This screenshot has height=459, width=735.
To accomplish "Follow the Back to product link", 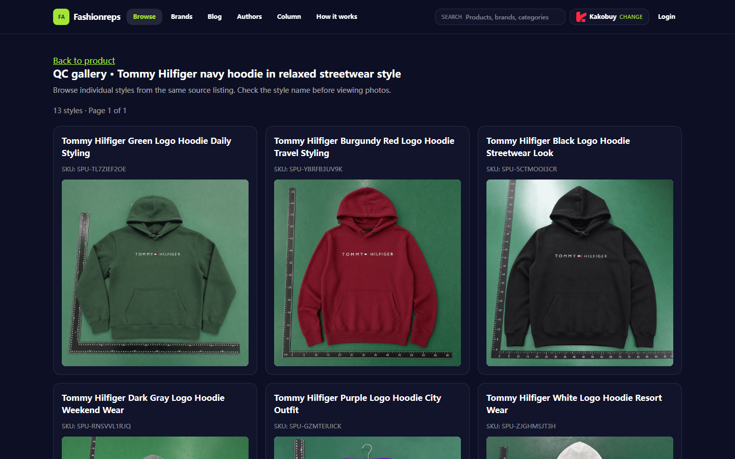I will tap(84, 61).
